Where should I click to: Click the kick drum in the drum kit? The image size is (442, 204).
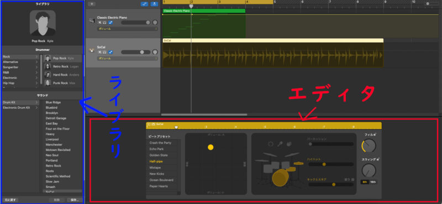tap(280, 178)
